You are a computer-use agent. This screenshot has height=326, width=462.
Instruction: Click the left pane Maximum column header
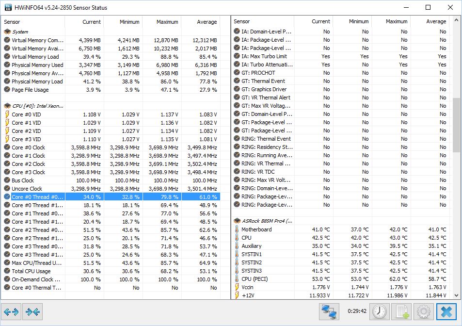162,22
